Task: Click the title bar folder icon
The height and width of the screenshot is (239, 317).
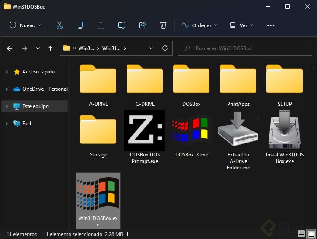Action: coord(7,6)
